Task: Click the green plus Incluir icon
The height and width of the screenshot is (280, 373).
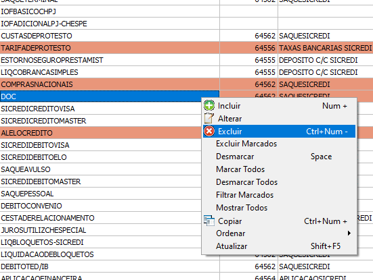Action: [209, 105]
